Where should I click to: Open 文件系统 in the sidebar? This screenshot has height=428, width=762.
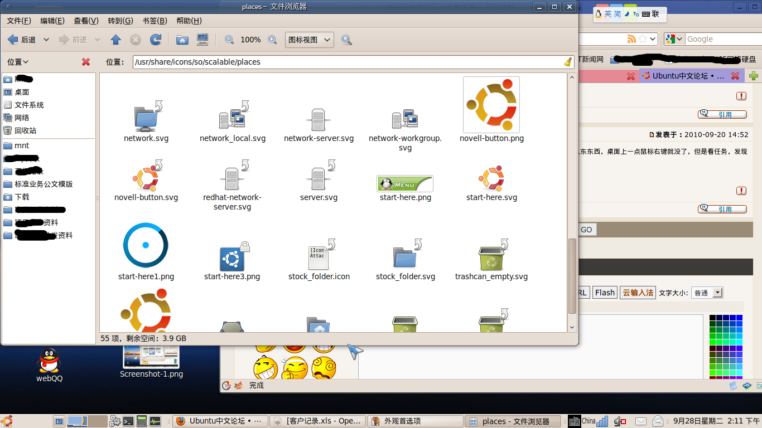(x=29, y=105)
